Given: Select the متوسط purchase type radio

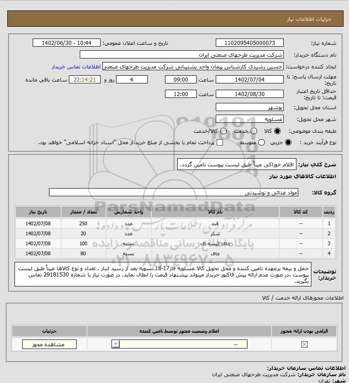Looking at the screenshot, I should (x=262, y=142).
